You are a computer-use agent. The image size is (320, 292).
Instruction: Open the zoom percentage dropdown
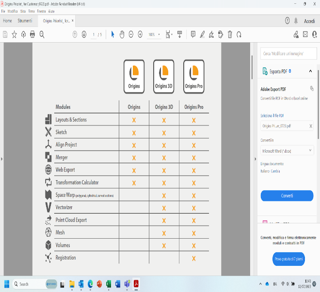[x=159, y=34]
